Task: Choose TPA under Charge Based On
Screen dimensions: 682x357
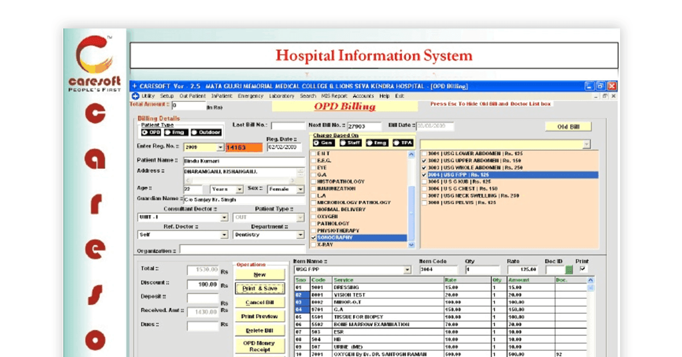Action: click(403, 143)
